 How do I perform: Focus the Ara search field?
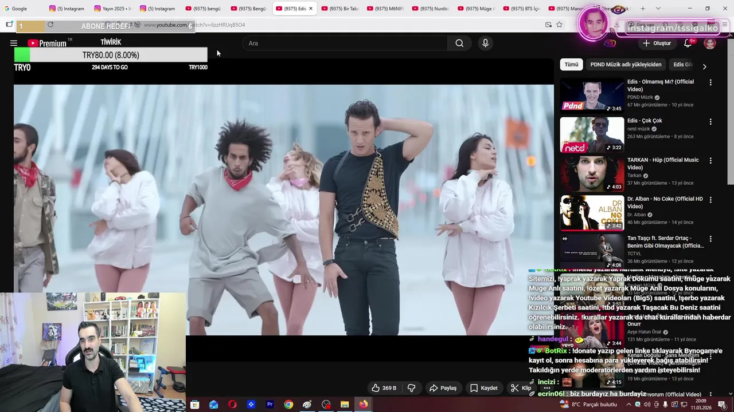[x=345, y=43]
